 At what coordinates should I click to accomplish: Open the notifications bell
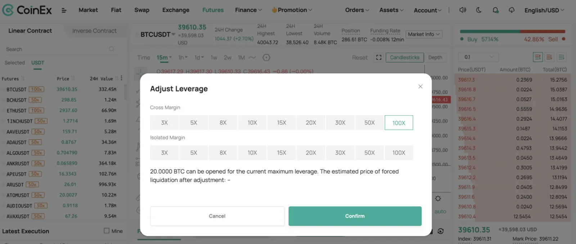coord(496,10)
